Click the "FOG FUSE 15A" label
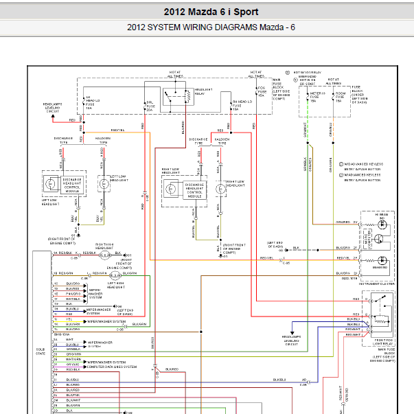This screenshot has height=414, width=414. click(262, 91)
